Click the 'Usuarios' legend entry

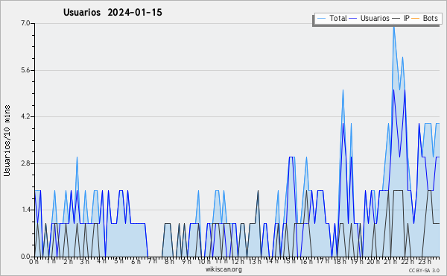tap(370, 19)
